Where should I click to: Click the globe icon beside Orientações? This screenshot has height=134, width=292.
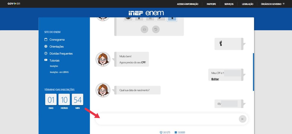pyautogui.click(x=46, y=46)
